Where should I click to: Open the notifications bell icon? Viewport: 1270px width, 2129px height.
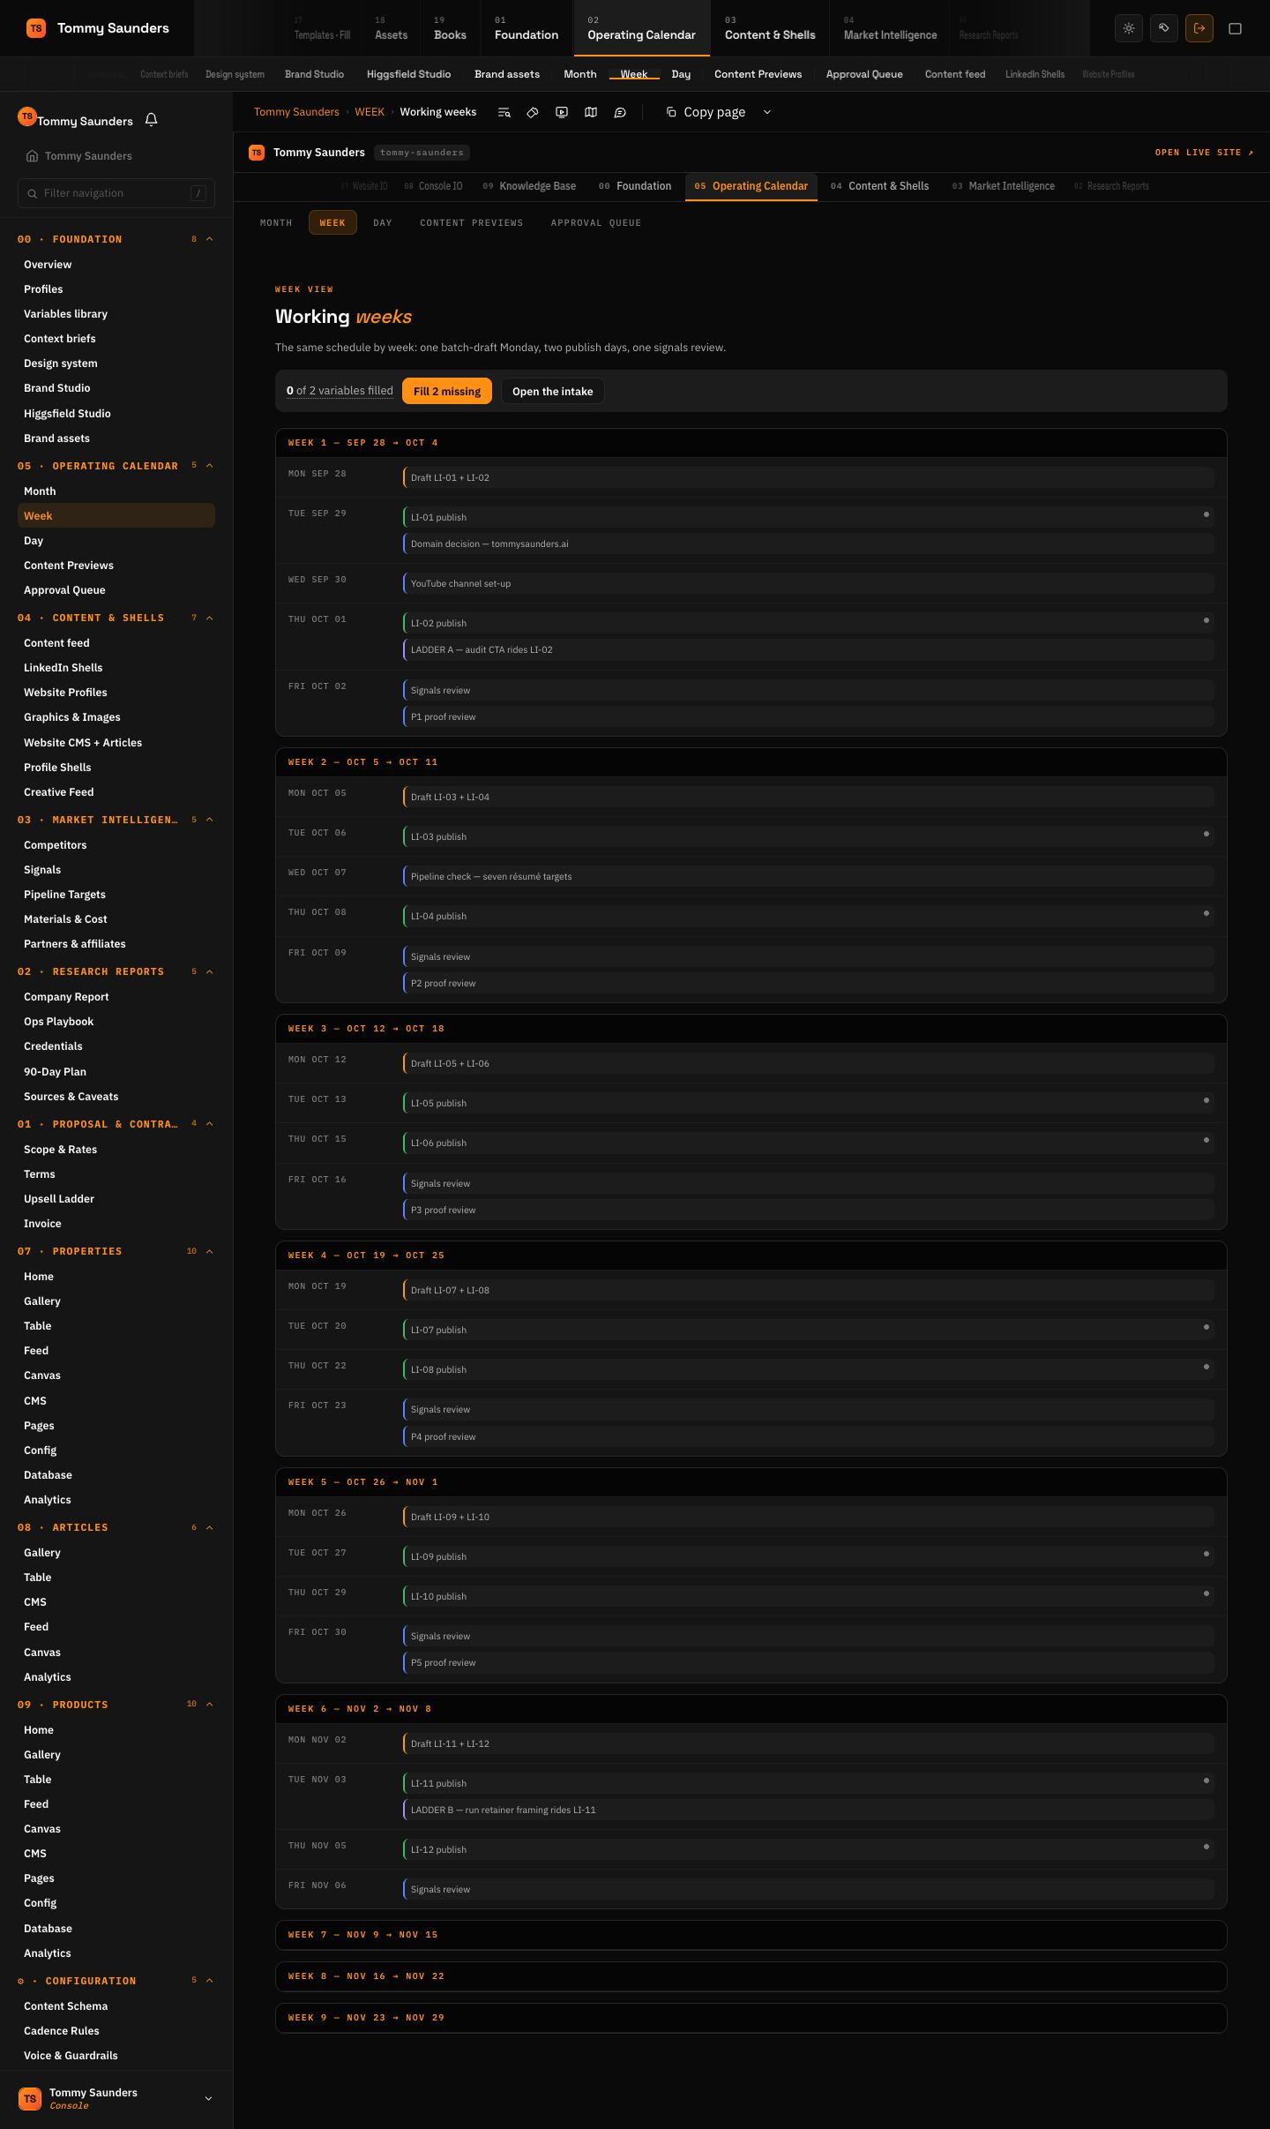tap(151, 119)
